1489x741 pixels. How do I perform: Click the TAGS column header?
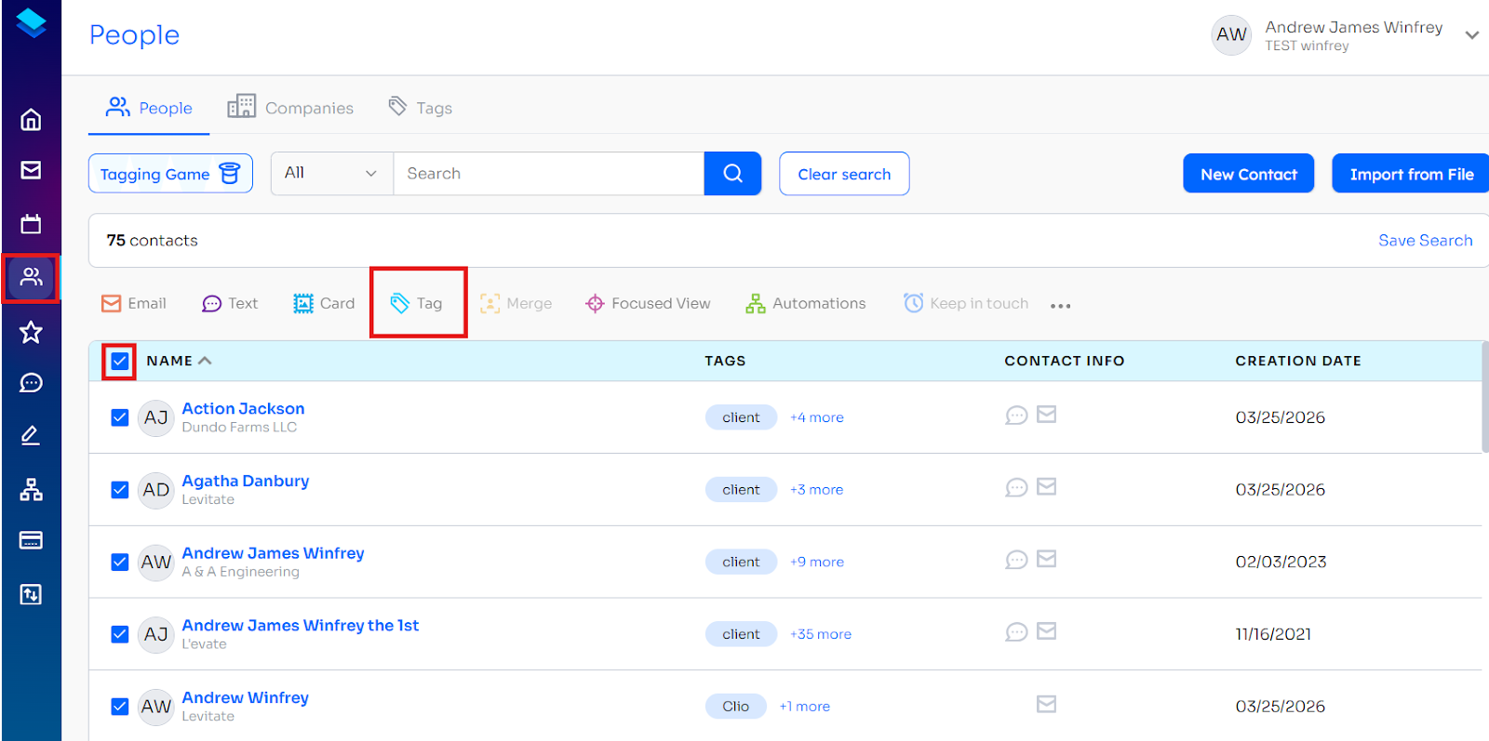(725, 361)
